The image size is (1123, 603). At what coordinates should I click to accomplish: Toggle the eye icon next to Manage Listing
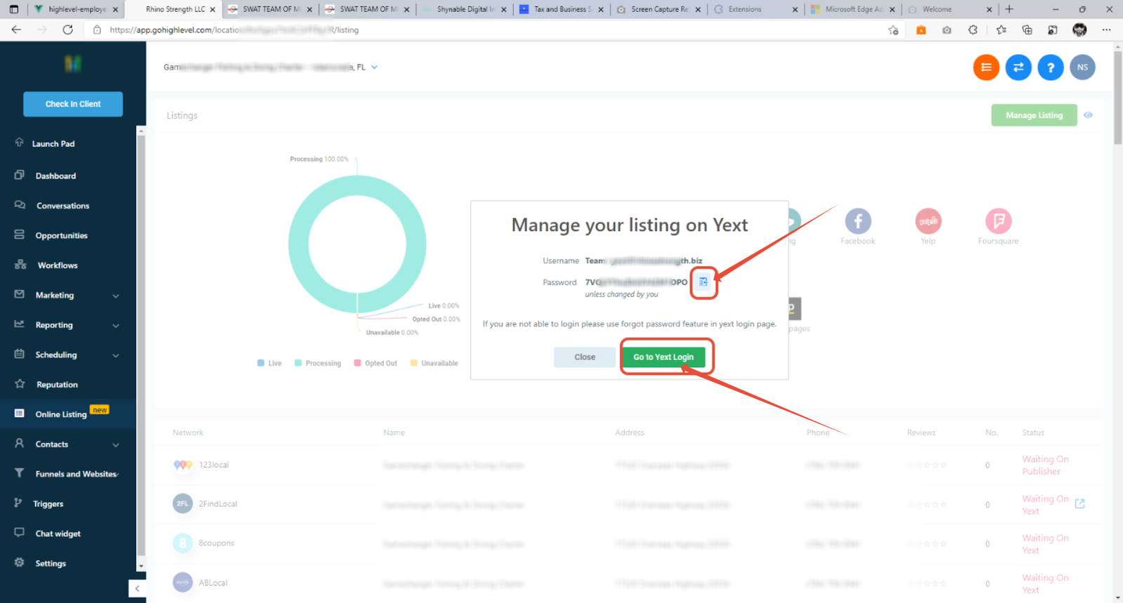1088,115
